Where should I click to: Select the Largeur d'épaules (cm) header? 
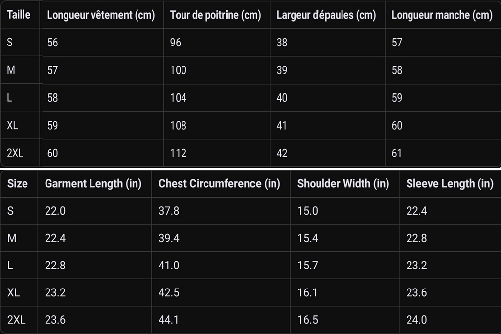[326, 15]
